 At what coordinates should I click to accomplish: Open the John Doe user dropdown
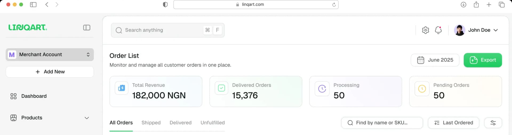click(x=495, y=30)
